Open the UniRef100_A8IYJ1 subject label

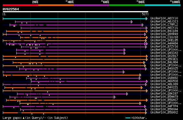(164, 28)
